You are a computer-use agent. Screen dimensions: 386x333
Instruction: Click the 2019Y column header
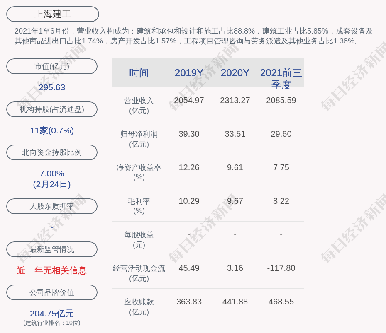pyautogui.click(x=189, y=73)
